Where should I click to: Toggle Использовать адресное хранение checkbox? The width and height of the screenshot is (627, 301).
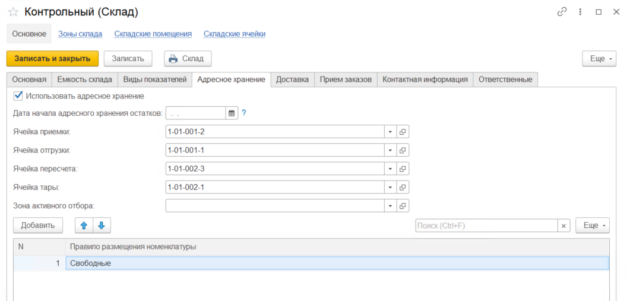(x=18, y=96)
